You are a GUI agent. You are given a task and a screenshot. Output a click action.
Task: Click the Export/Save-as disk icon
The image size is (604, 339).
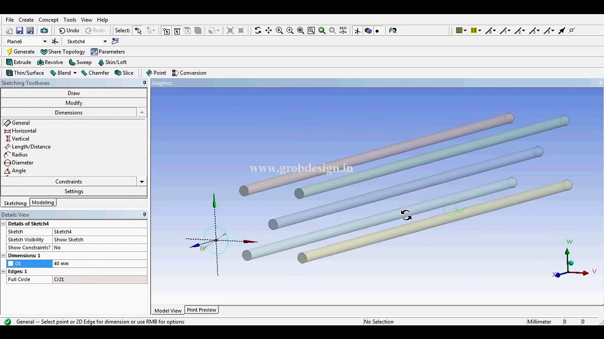point(30,31)
